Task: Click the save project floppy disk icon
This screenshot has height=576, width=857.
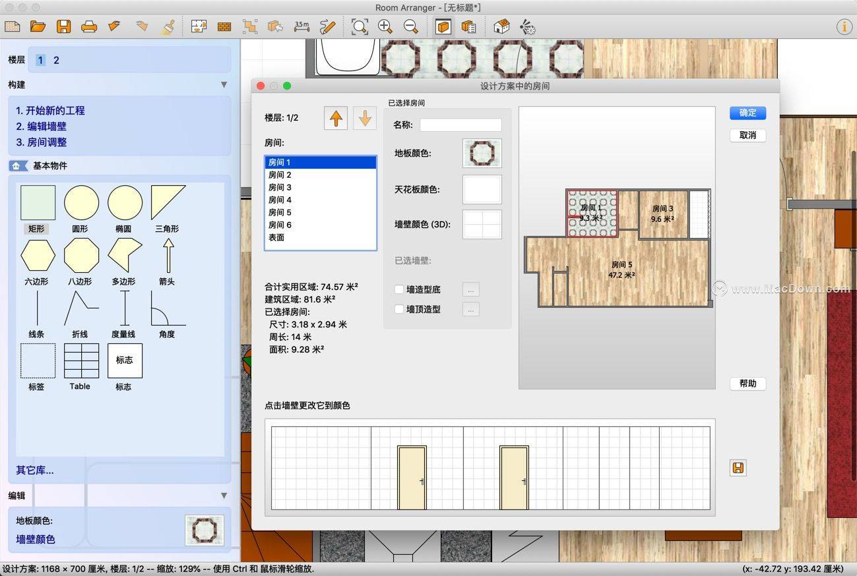Action: coord(63,26)
